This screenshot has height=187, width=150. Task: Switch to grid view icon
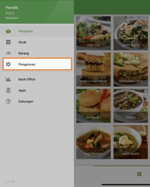point(139,174)
